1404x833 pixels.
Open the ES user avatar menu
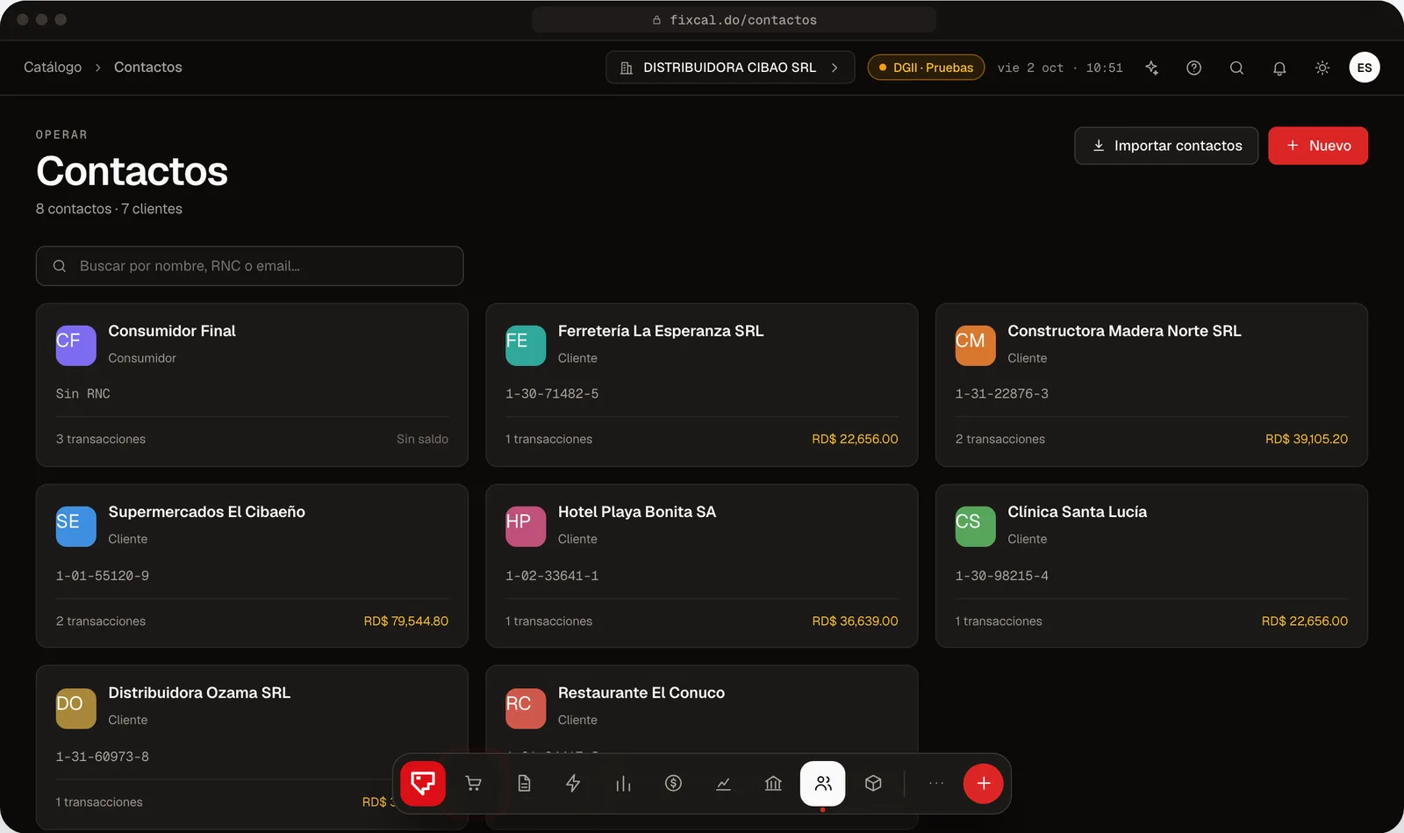pyautogui.click(x=1365, y=68)
